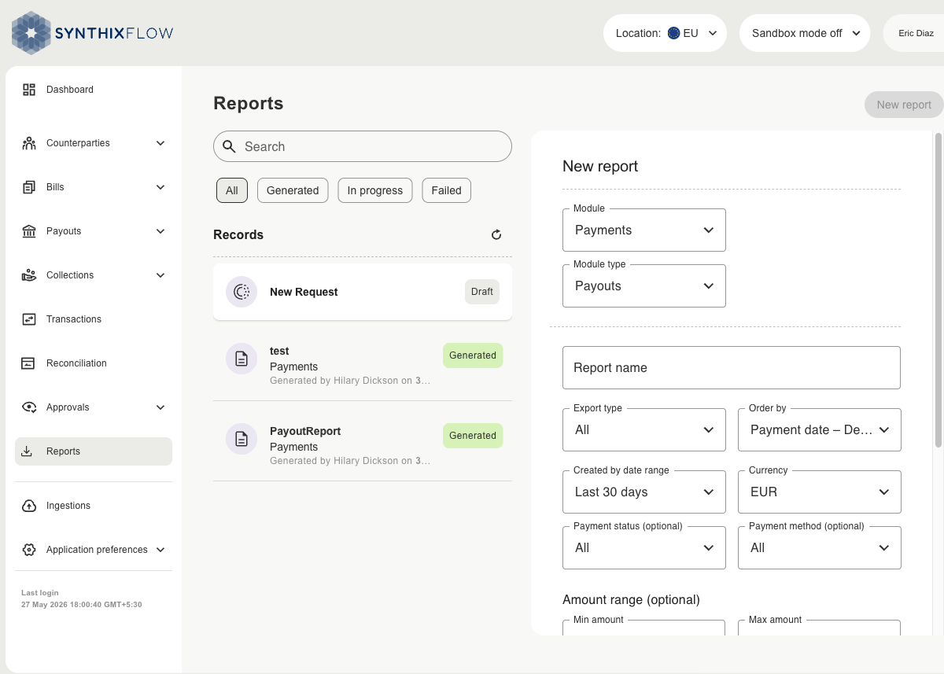This screenshot has height=674, width=944.
Task: Click the Max amount field
Action: pyautogui.click(x=820, y=628)
